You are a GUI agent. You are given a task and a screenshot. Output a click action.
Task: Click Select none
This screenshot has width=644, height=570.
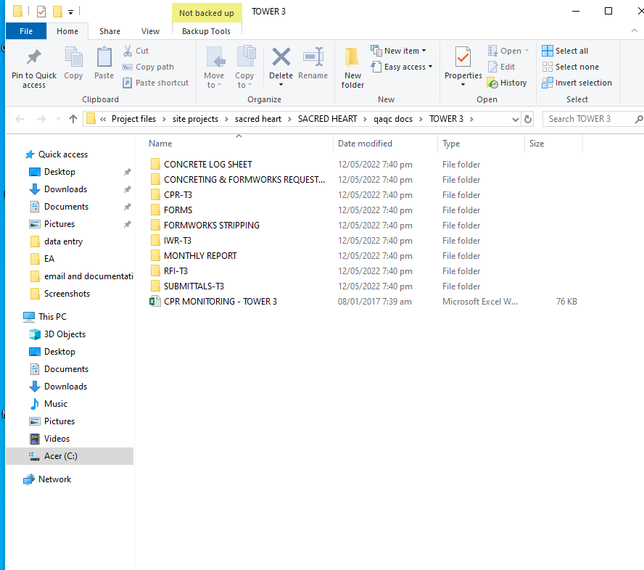pyautogui.click(x=571, y=67)
